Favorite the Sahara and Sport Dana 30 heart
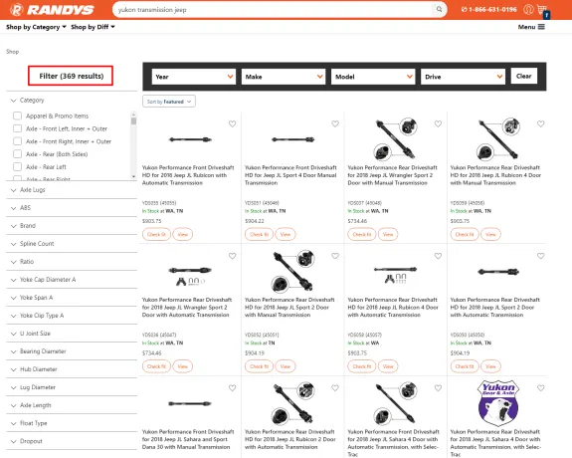The image size is (572, 458). point(233,388)
